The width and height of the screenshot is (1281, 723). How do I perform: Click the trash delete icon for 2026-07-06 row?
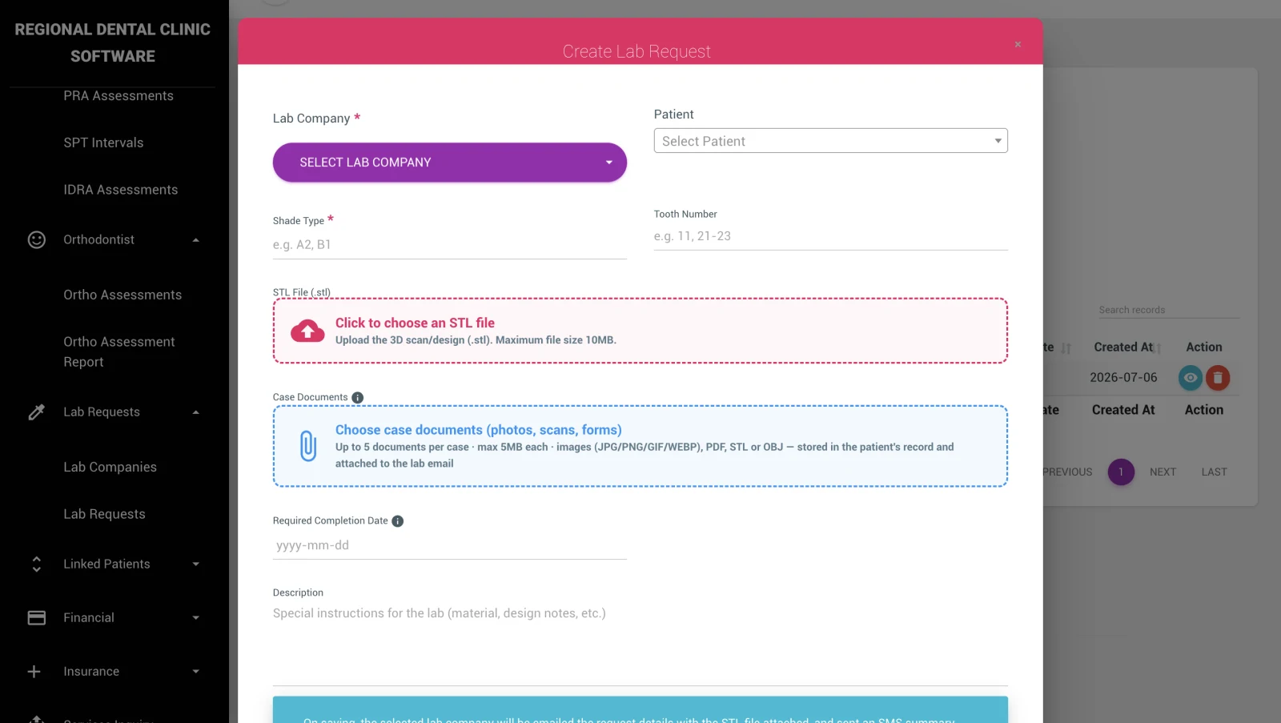pos(1218,378)
